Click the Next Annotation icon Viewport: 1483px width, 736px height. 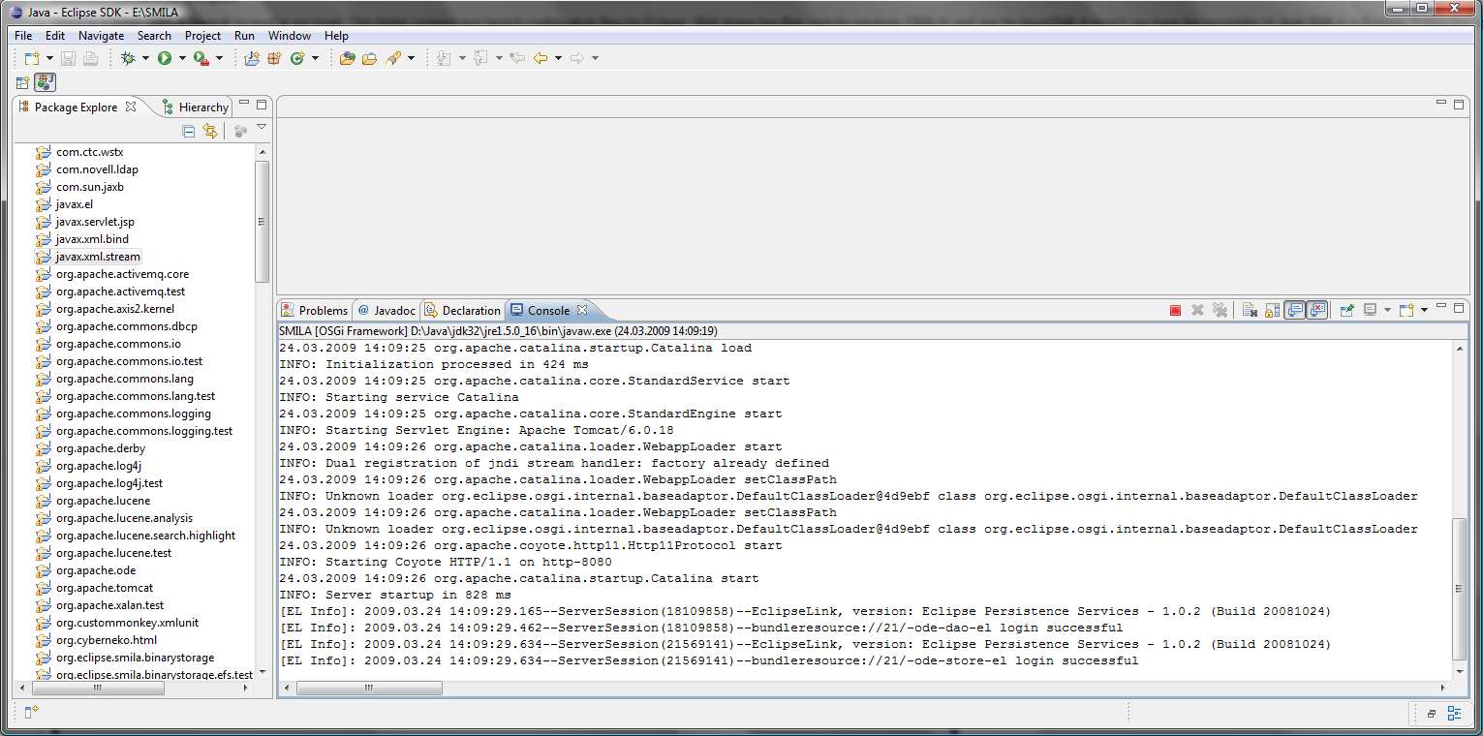(x=444, y=59)
